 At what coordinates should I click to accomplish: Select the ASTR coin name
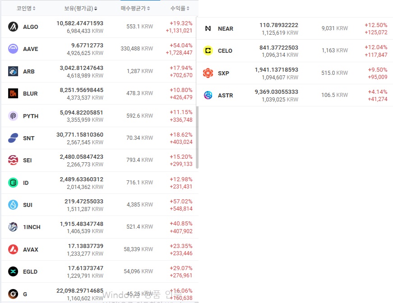225,96
